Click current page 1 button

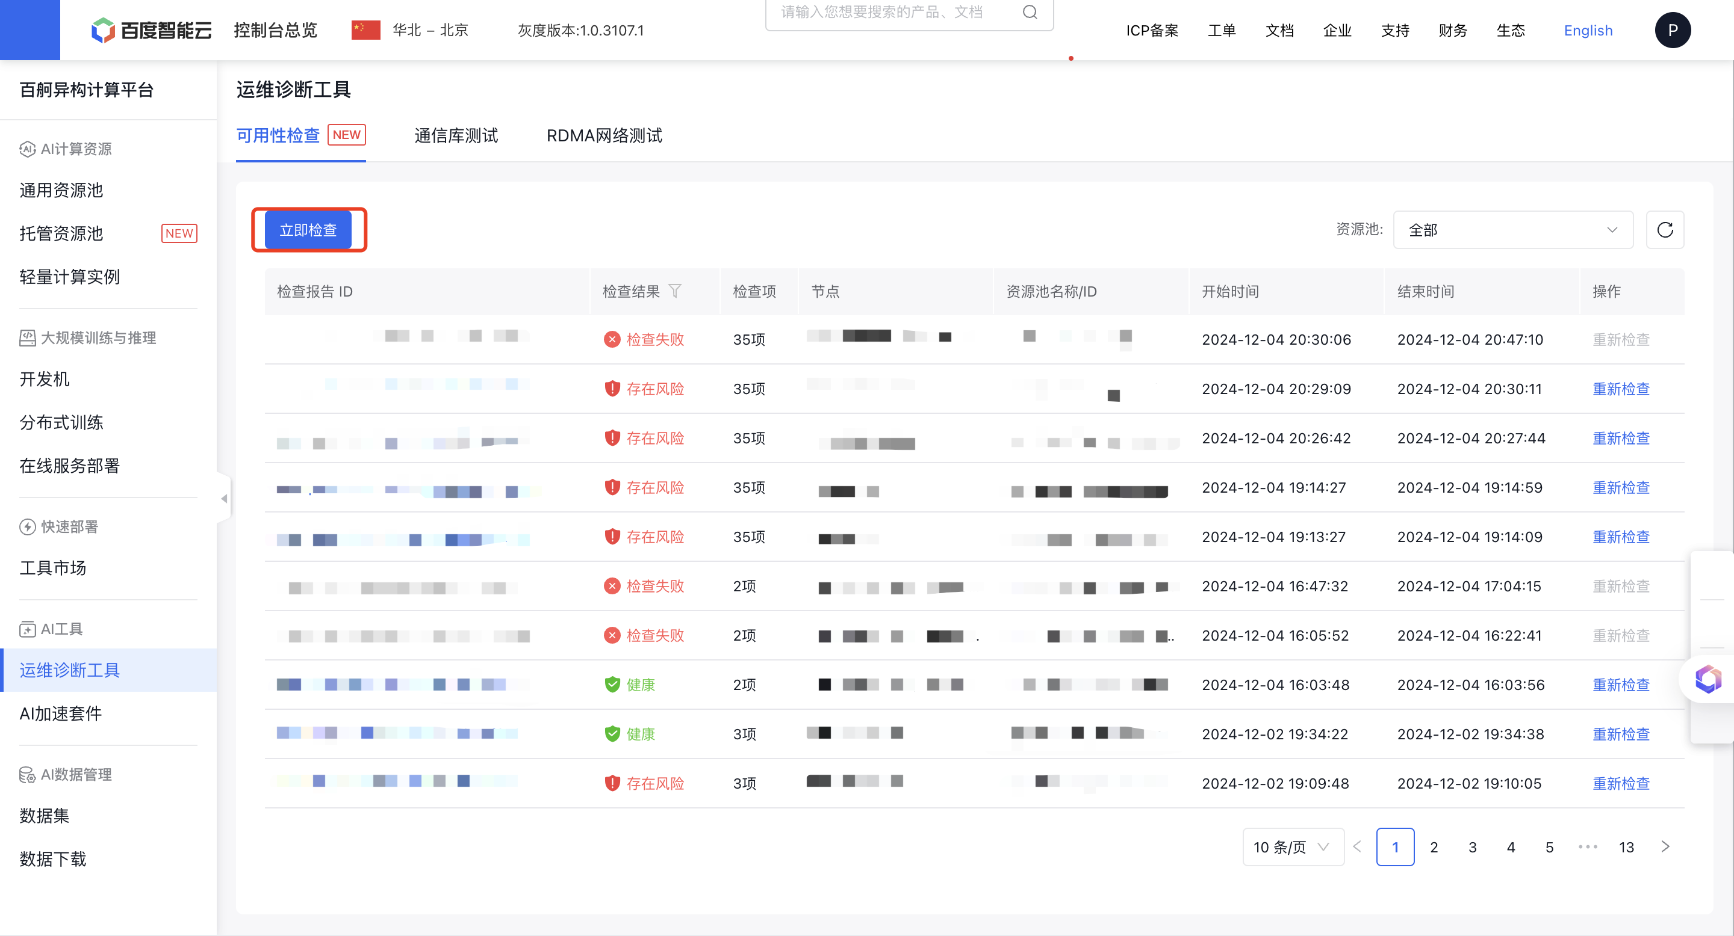(x=1395, y=846)
